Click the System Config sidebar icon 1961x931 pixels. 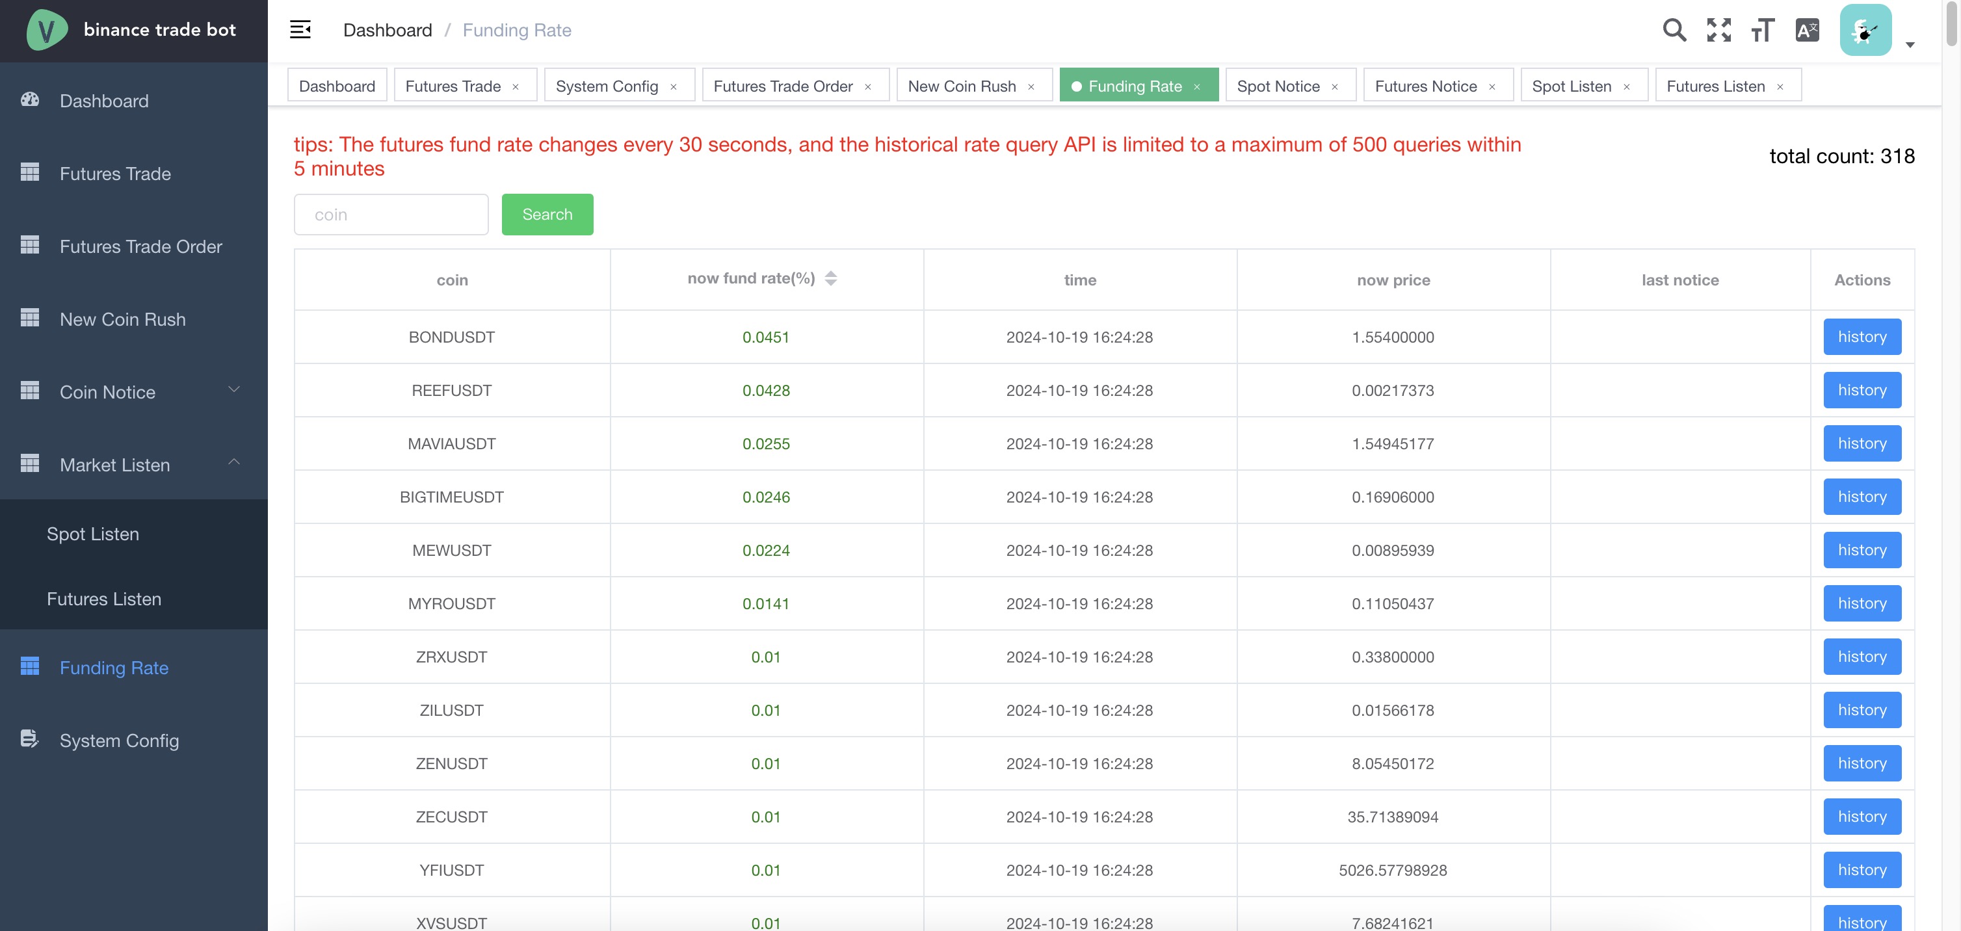tap(30, 739)
